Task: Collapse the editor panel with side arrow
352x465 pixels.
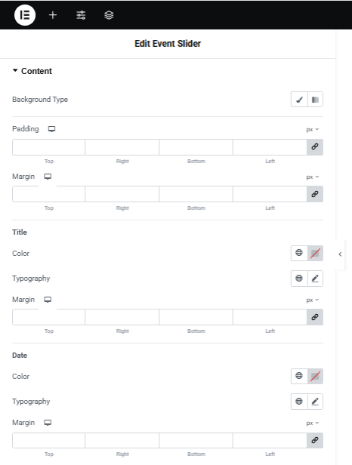Action: coord(340,254)
